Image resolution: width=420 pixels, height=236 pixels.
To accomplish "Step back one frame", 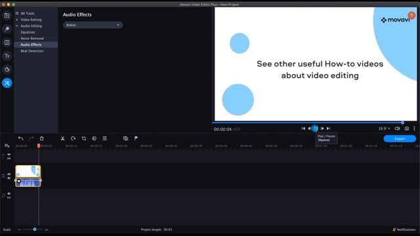I will coord(309,128).
